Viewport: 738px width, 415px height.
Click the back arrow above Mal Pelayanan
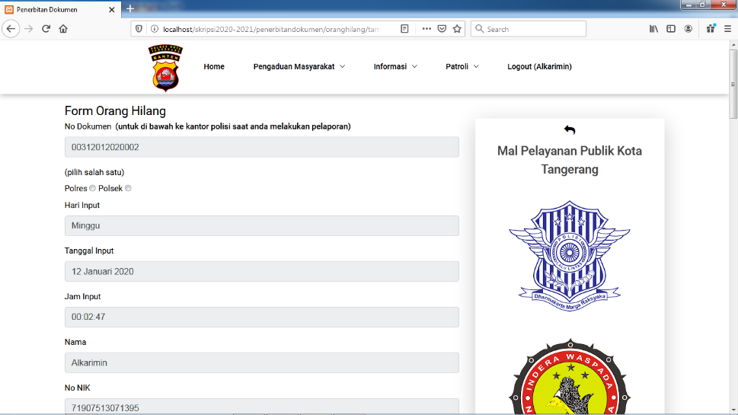[570, 129]
